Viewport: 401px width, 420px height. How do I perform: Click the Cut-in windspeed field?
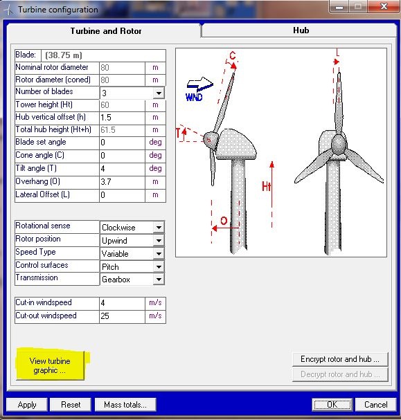122,303
